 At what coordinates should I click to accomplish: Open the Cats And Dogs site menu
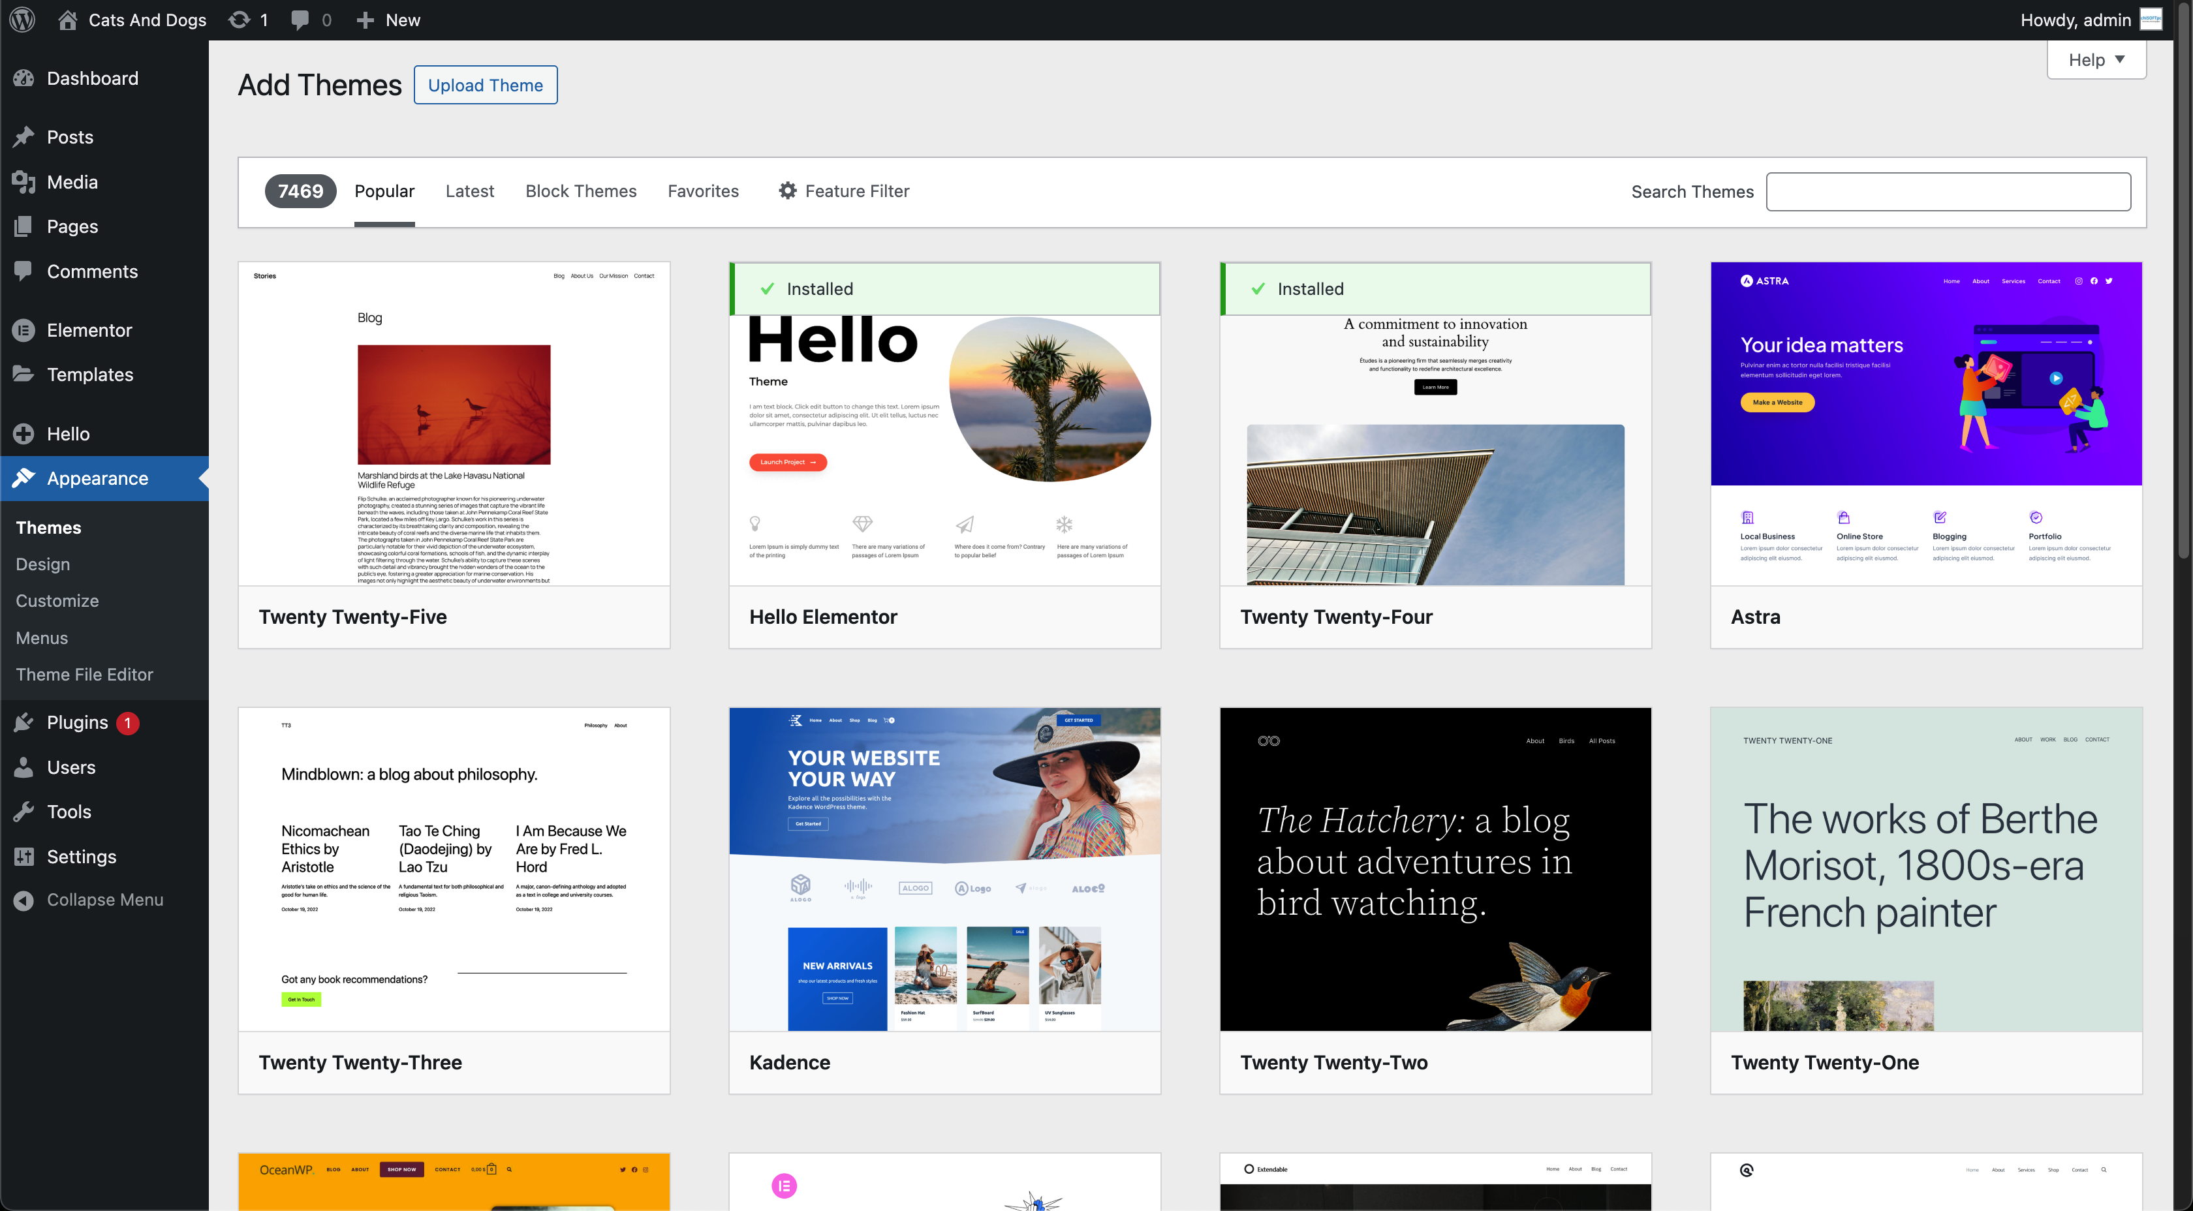point(132,20)
